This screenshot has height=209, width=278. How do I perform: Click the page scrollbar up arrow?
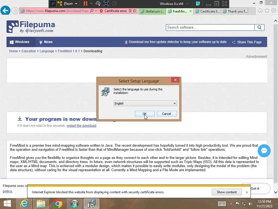tap(276, 21)
